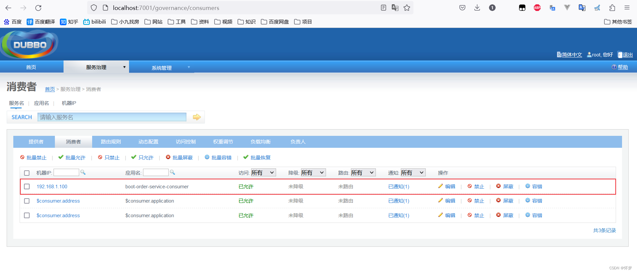Click the Dubbo logo
The width and height of the screenshot is (637, 273).
tap(29, 44)
